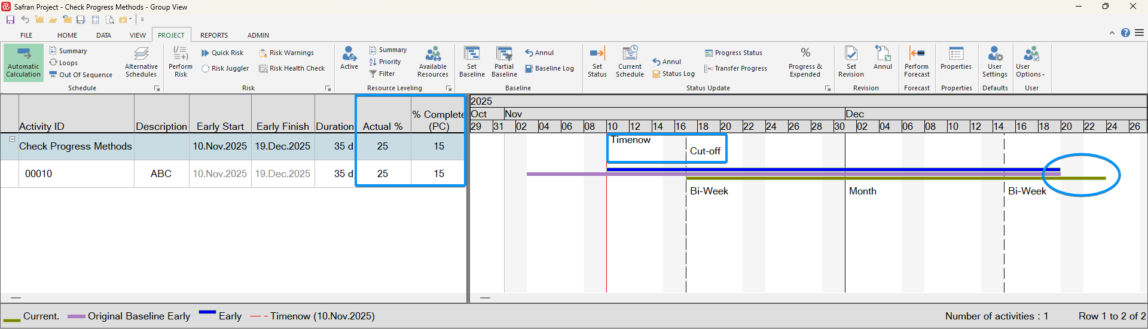Click the dark blue Early bar in Gantt

click(833, 170)
